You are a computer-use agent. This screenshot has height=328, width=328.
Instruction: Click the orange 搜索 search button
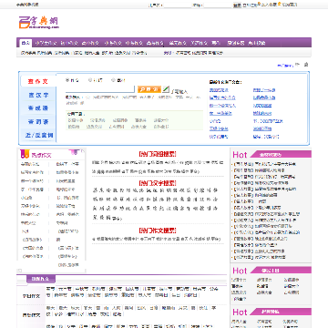149,89
